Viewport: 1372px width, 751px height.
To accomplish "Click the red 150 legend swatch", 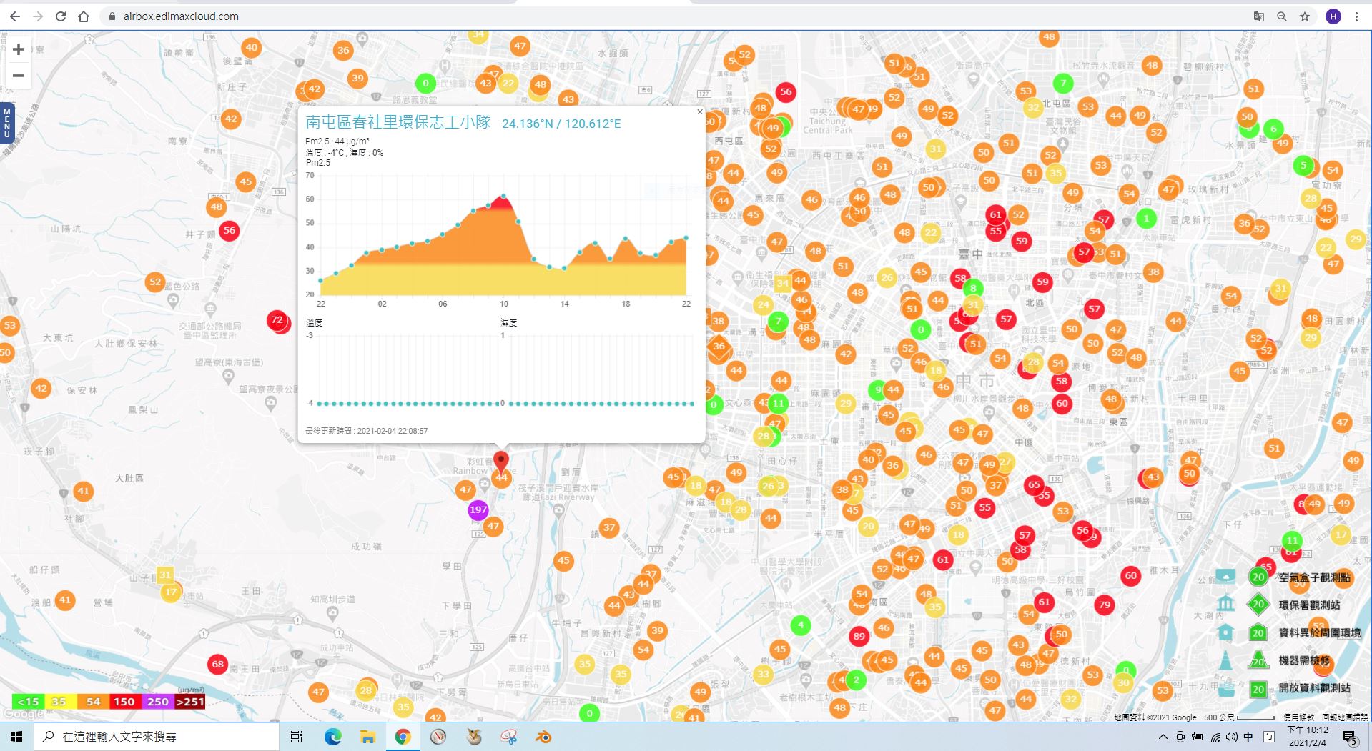I will 124,702.
